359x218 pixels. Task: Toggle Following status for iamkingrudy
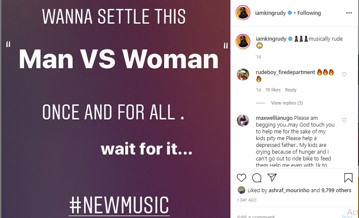coord(309,13)
